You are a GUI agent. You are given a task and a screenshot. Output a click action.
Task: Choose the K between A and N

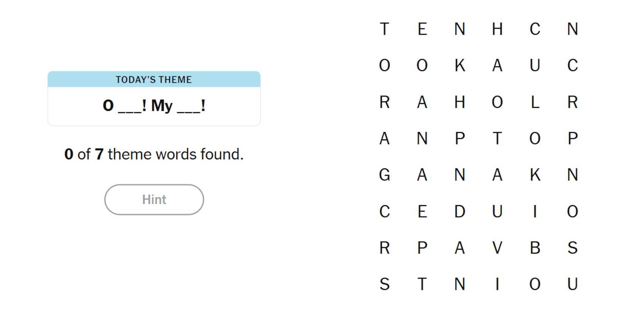pyautogui.click(x=535, y=175)
